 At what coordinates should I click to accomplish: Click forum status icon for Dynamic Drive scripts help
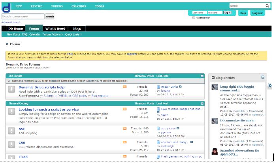tap(11, 89)
